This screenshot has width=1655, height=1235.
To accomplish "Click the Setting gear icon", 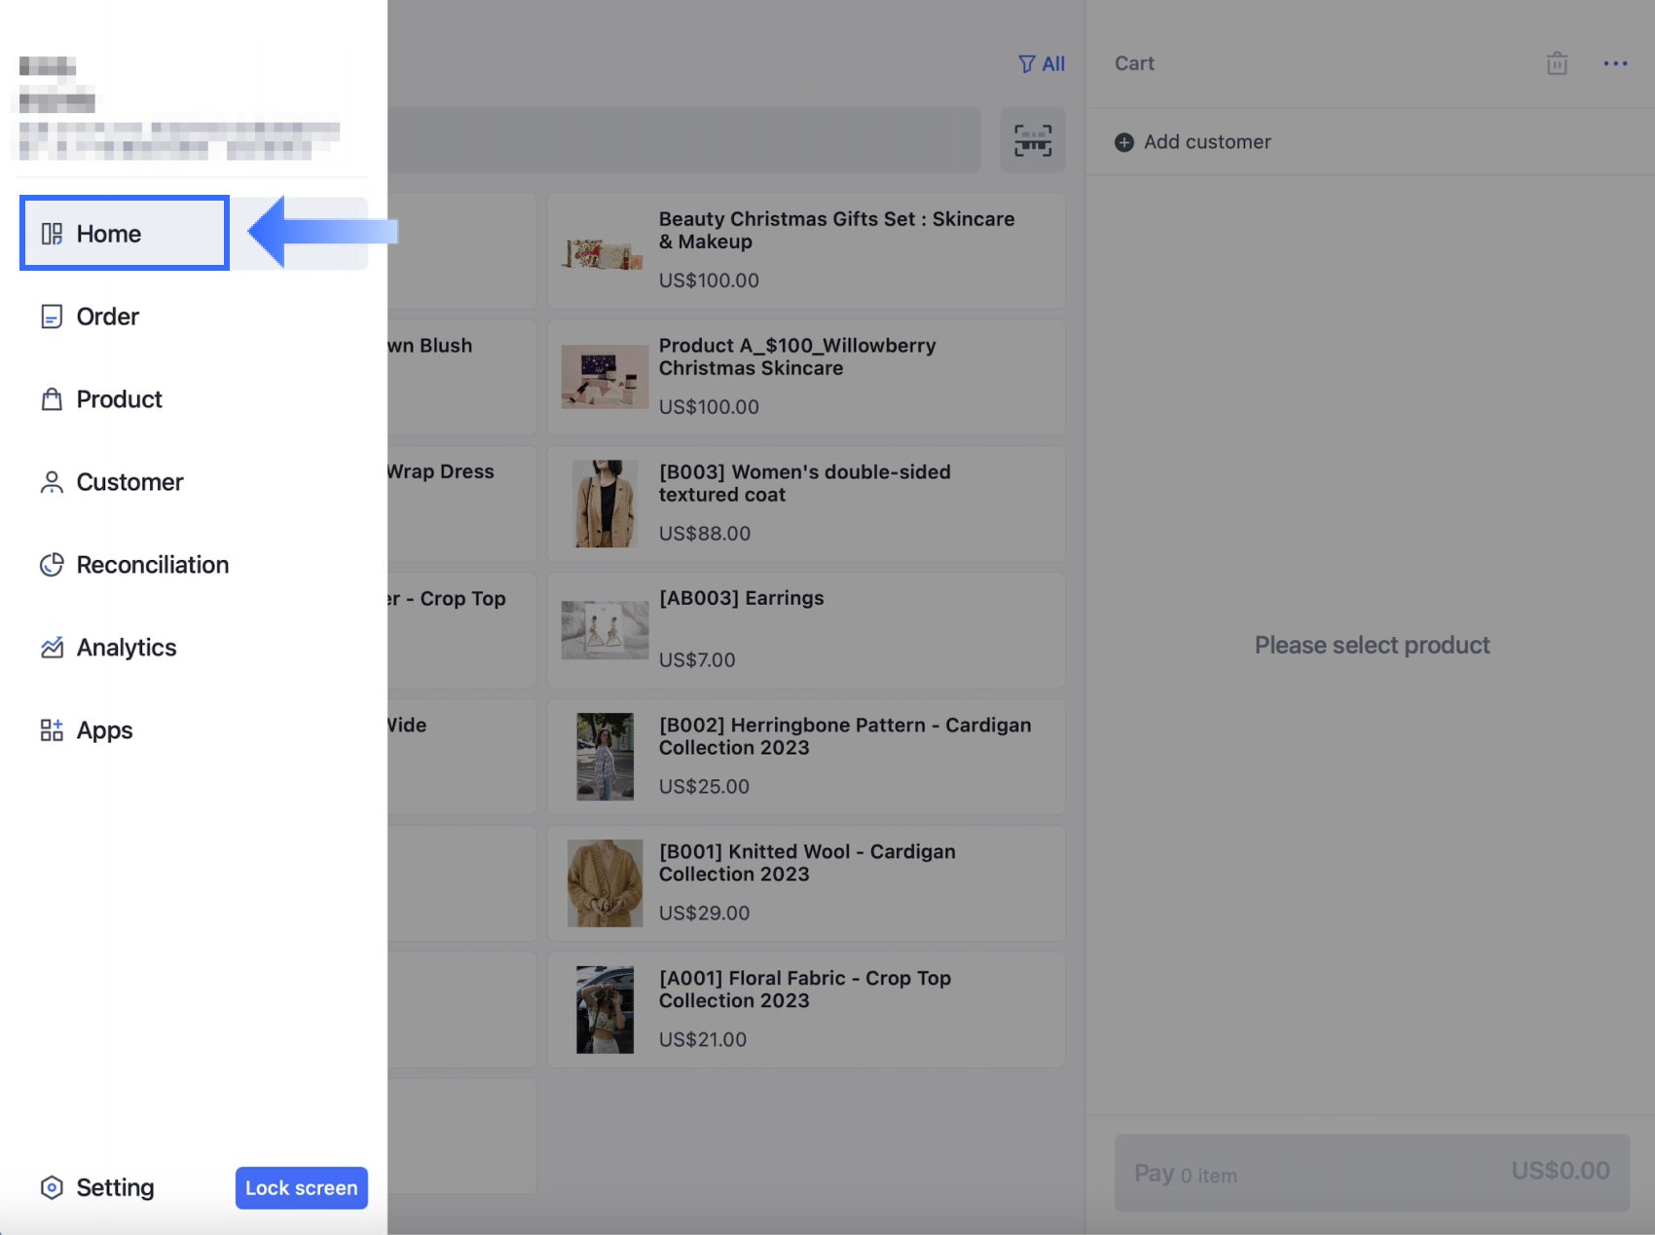I will 52,1187.
